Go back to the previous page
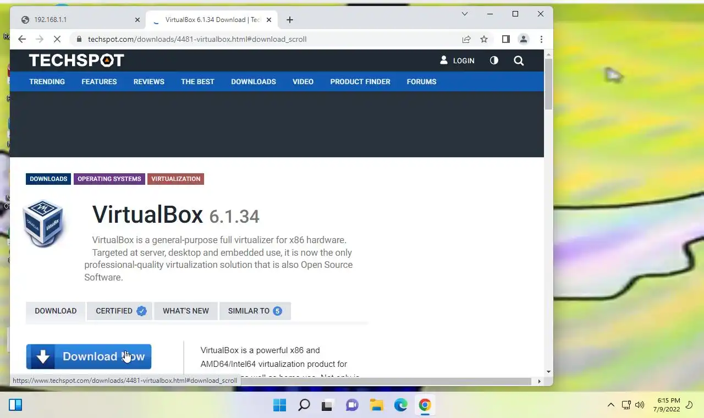 22,39
